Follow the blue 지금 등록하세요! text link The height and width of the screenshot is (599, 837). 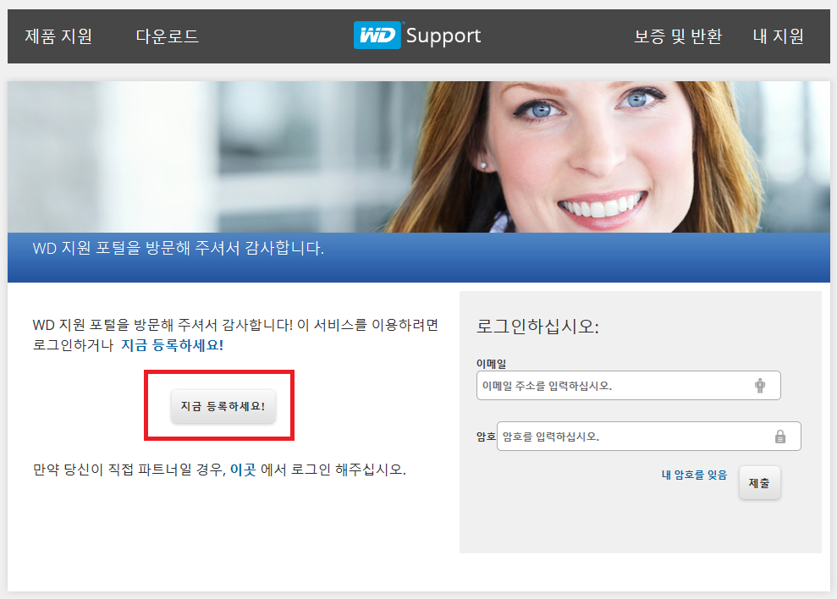coord(173,345)
